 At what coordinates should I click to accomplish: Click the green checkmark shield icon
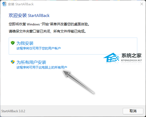13,43
